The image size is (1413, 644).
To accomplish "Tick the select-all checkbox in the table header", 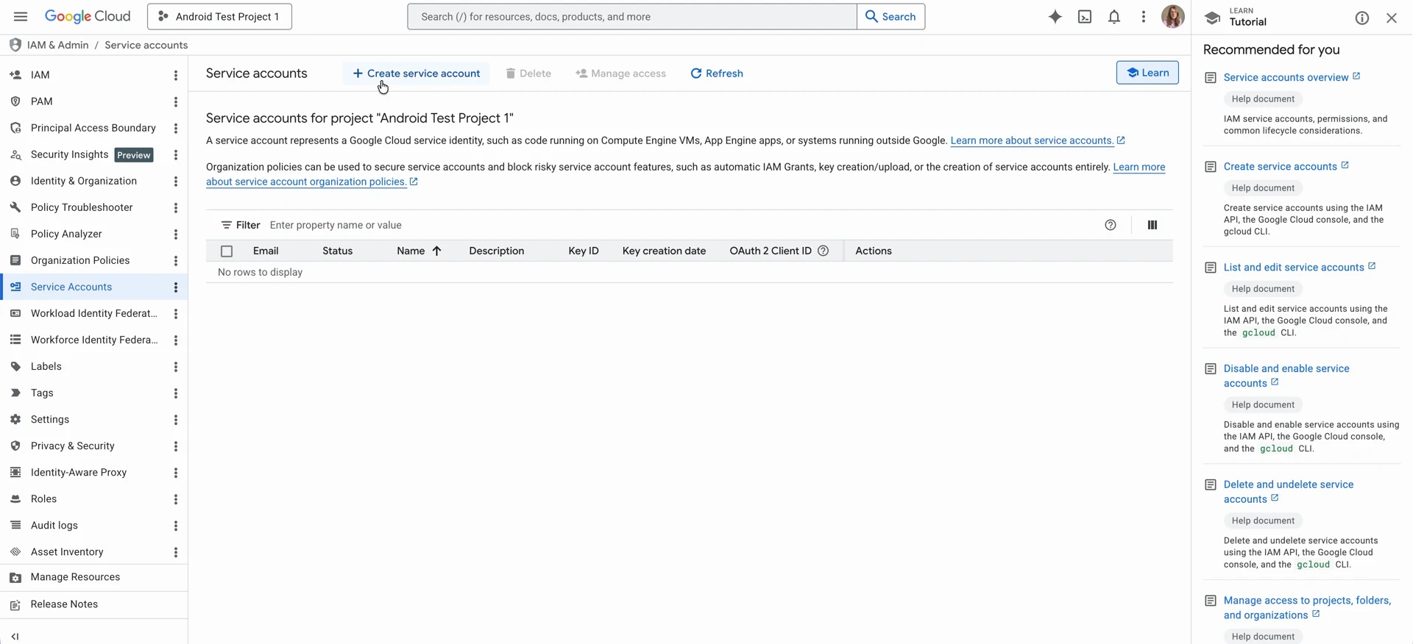I will click(227, 251).
